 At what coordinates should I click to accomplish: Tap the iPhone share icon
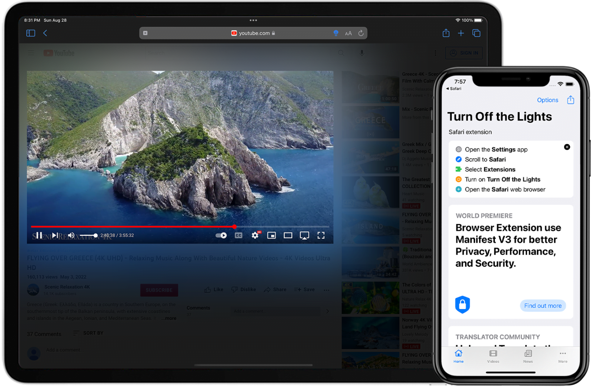pos(571,100)
